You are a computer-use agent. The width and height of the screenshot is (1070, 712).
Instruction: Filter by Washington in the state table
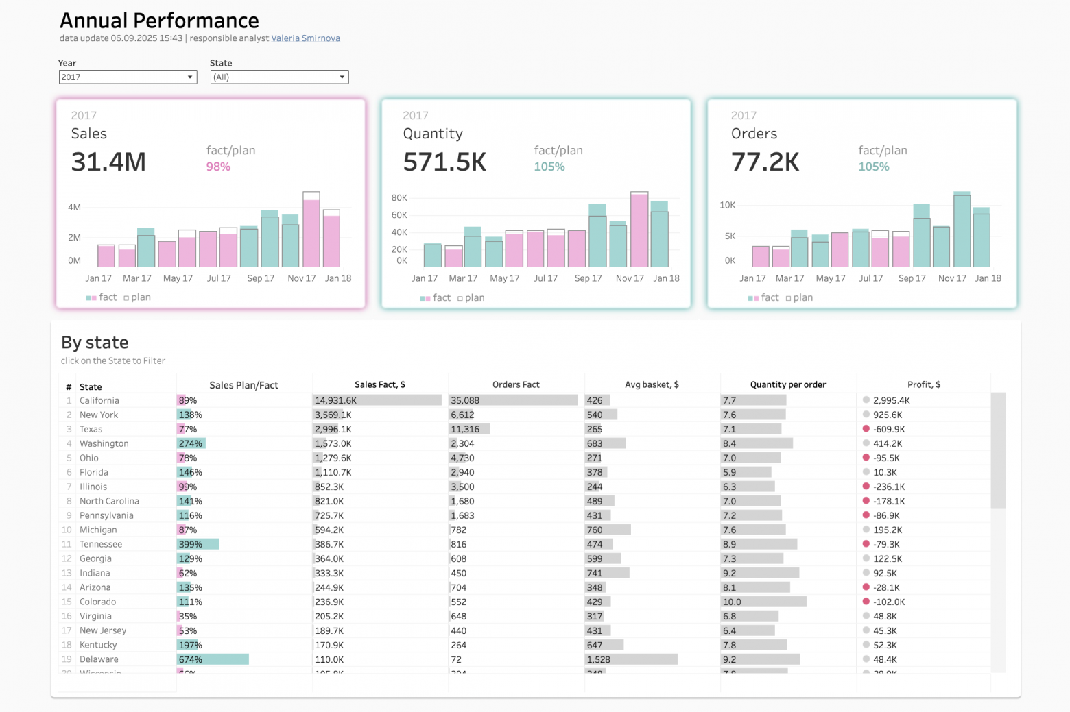pos(104,443)
